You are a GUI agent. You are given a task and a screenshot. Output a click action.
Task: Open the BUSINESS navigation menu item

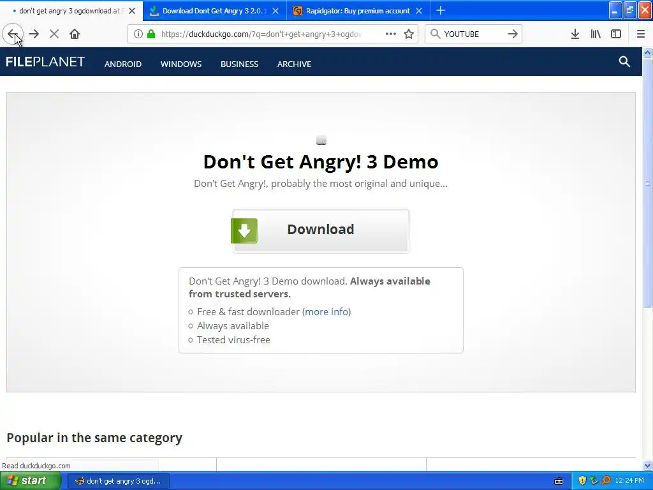240,64
